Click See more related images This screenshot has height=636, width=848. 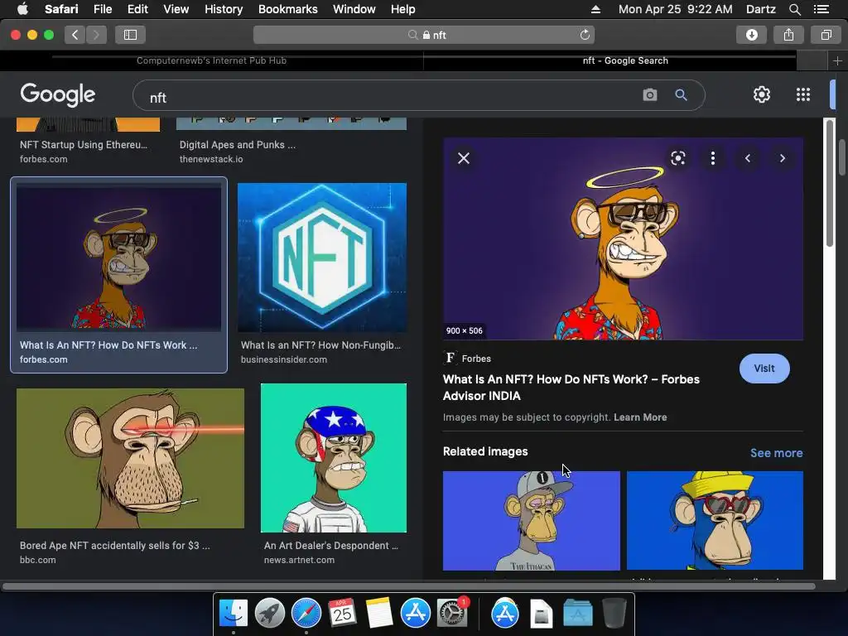(x=776, y=453)
